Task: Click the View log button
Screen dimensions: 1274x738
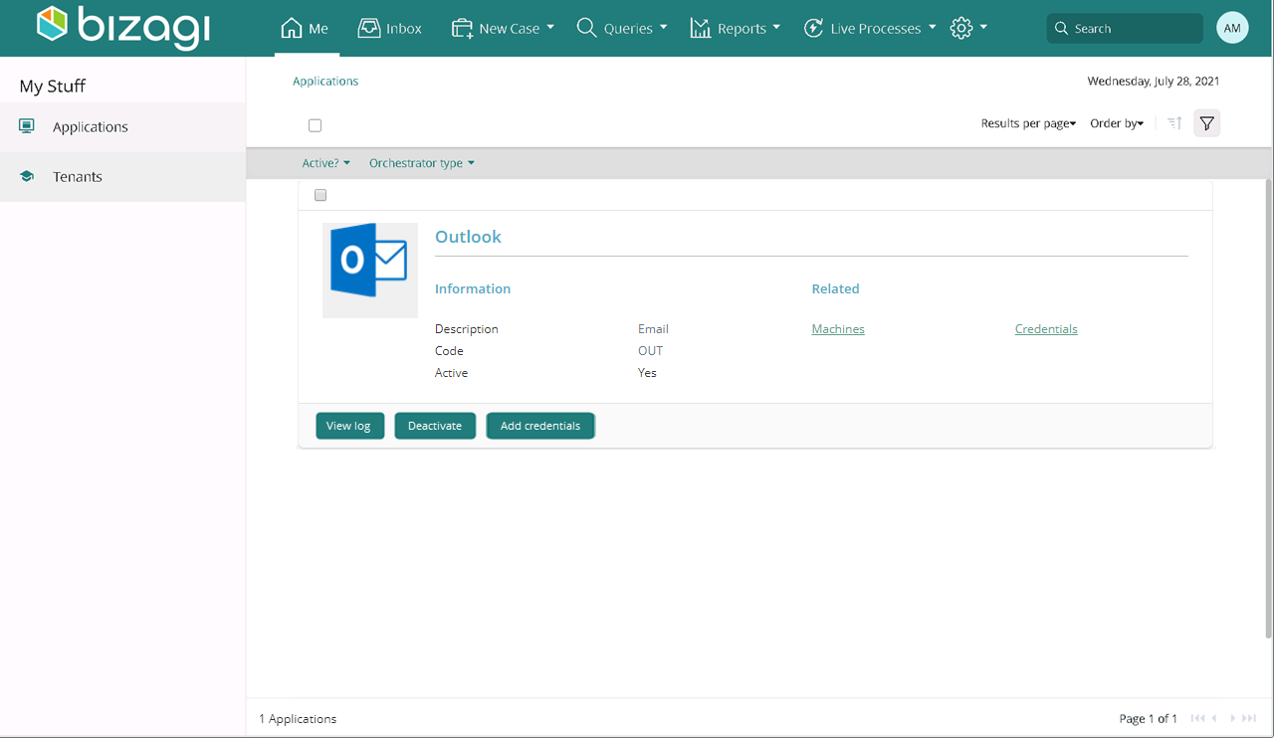Action: [x=349, y=426]
